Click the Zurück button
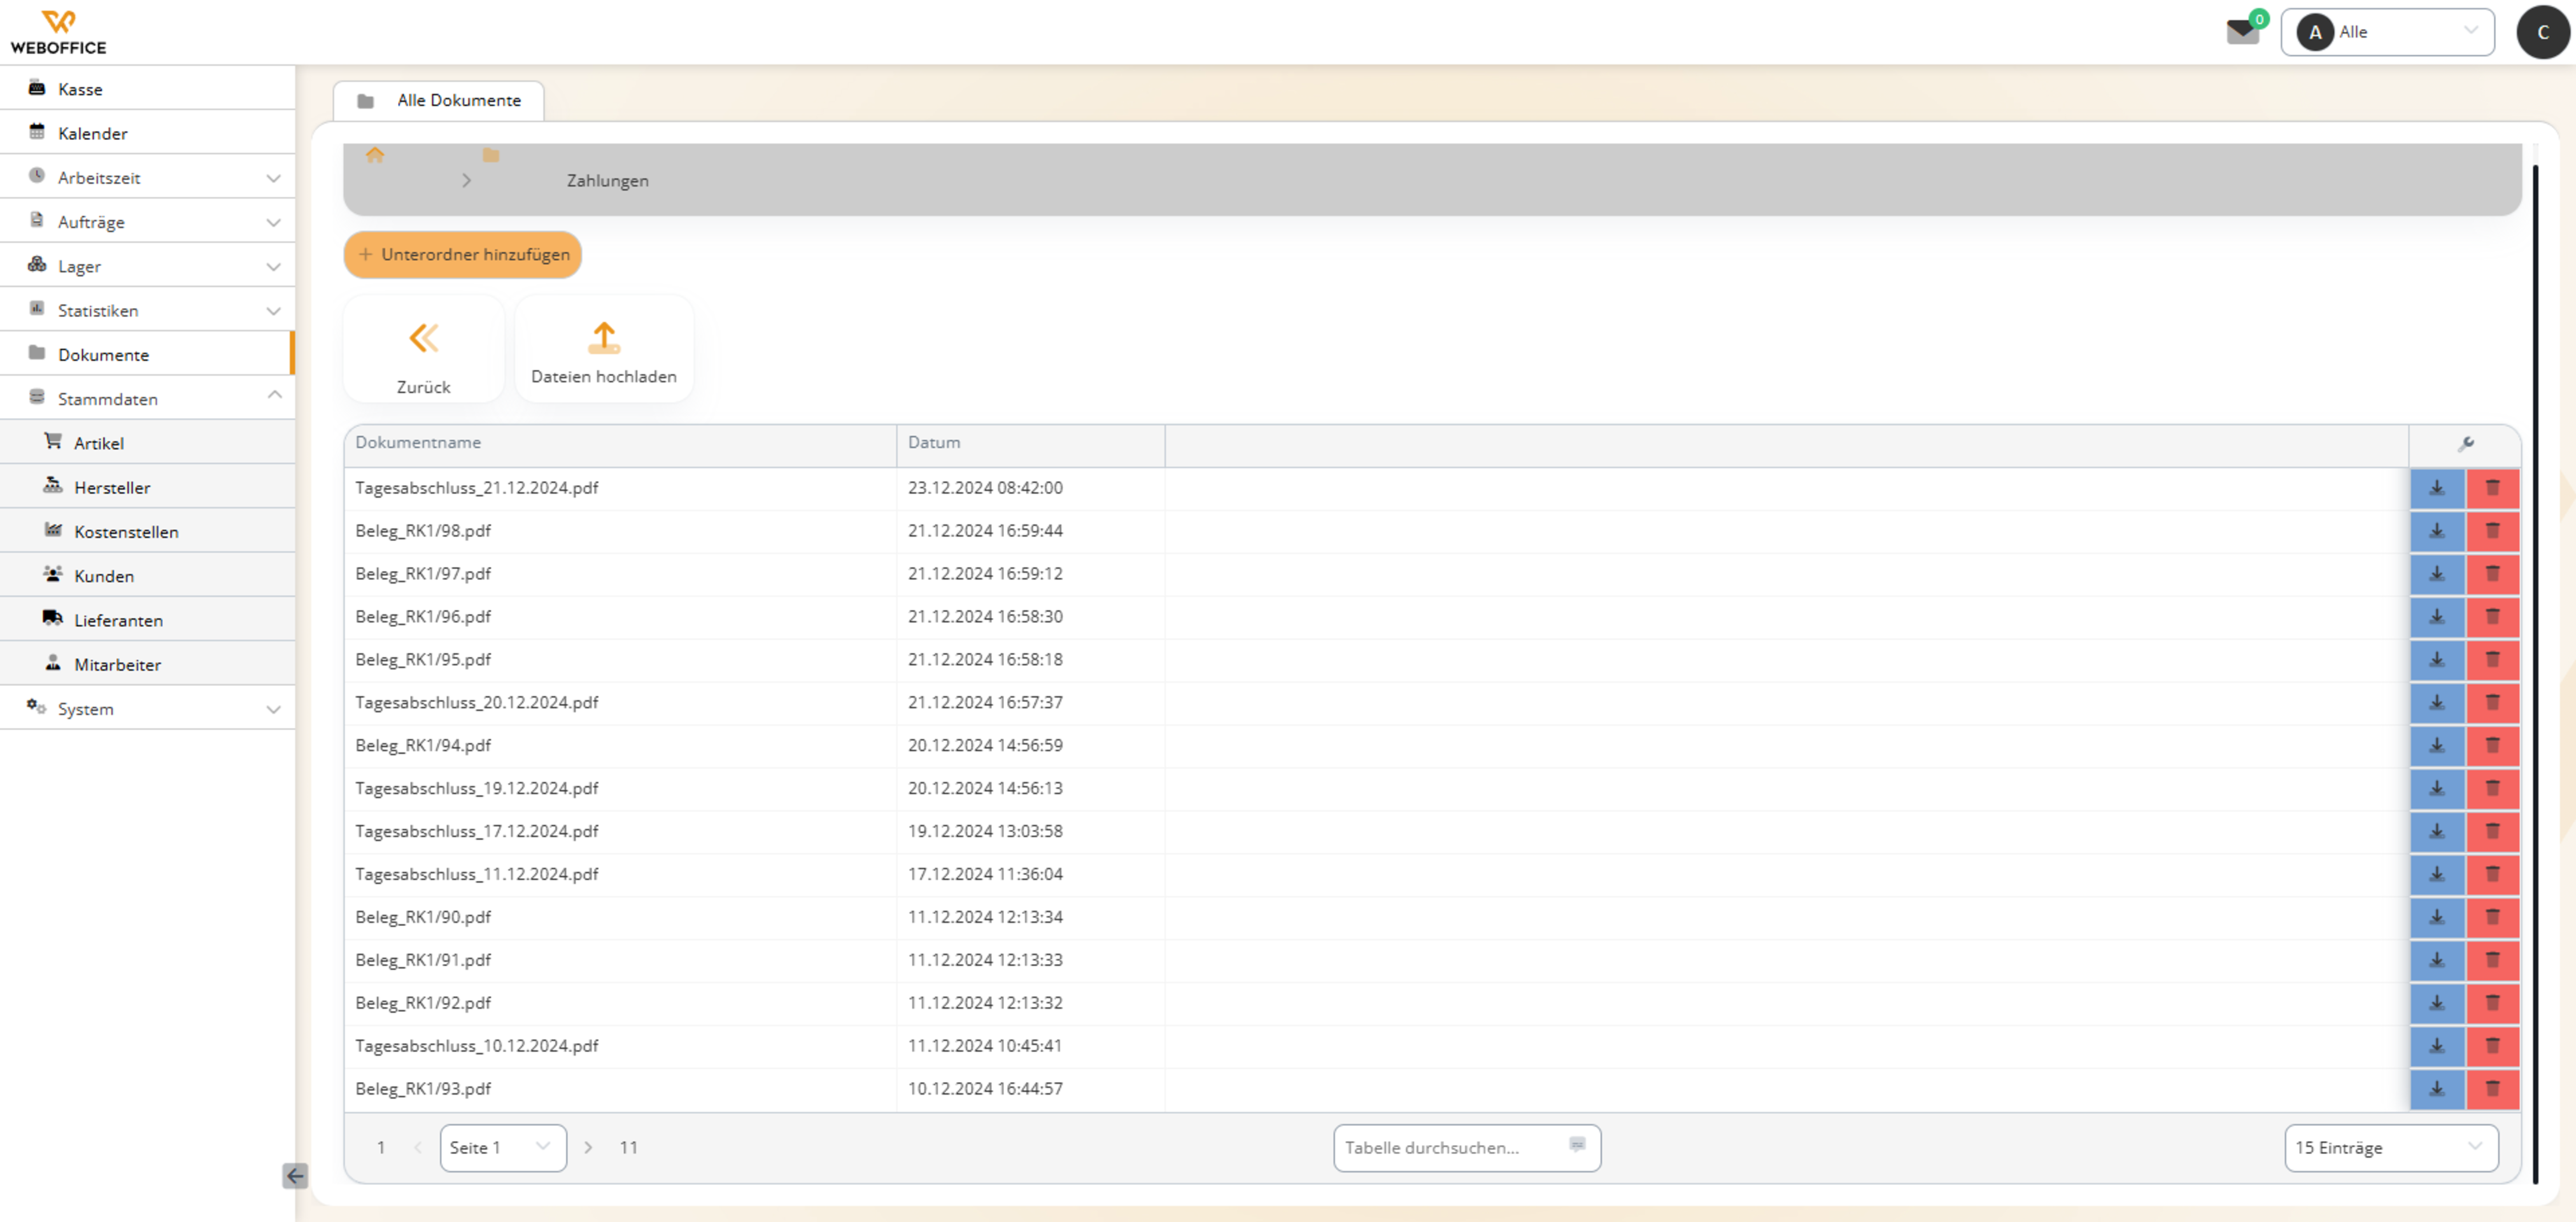Image resolution: width=2576 pixels, height=1222 pixels. pyautogui.click(x=423, y=350)
